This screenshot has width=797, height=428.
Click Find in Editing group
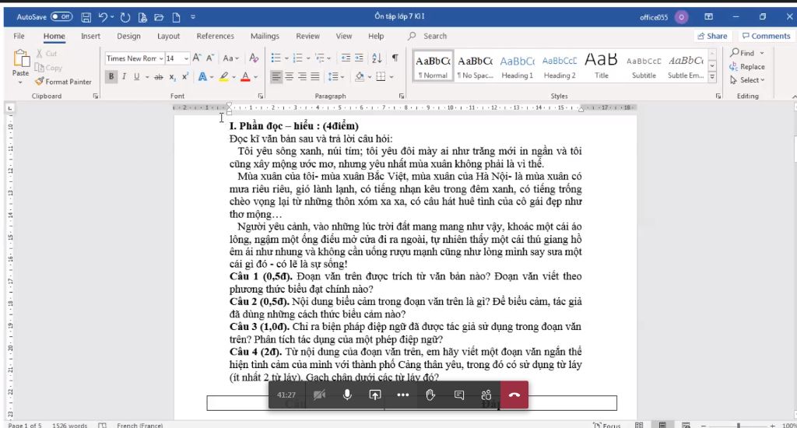pos(746,53)
